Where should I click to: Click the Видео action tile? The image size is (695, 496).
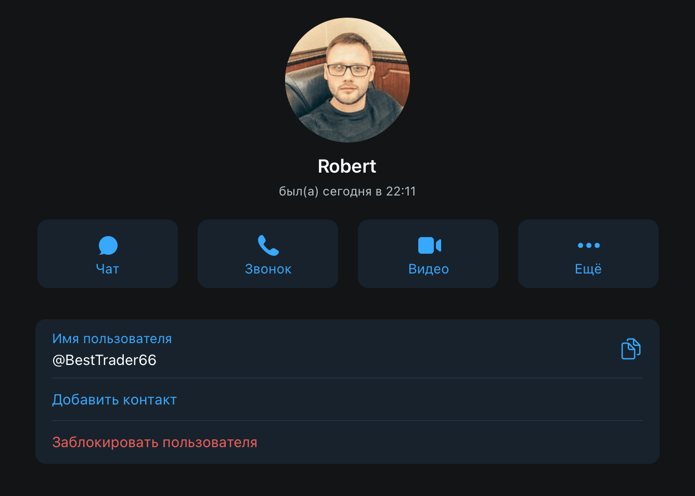click(428, 254)
